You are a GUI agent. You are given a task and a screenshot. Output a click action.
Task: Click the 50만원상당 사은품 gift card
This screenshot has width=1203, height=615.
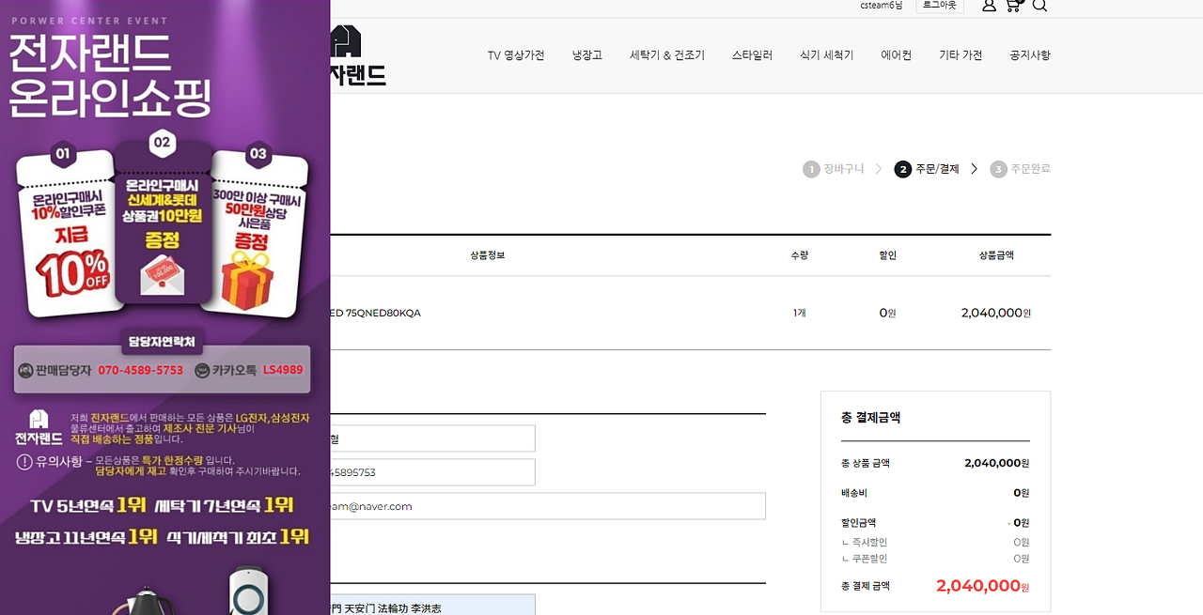pyautogui.click(x=254, y=235)
